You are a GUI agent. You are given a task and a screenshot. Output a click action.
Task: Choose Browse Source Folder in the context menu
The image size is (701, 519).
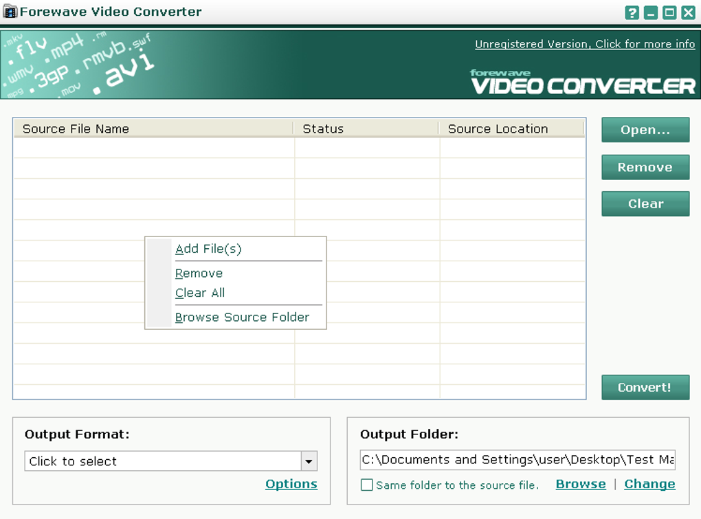click(242, 317)
